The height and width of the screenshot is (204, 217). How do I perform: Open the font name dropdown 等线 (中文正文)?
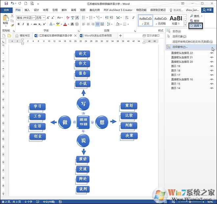pyautogui.click(x=26, y=17)
